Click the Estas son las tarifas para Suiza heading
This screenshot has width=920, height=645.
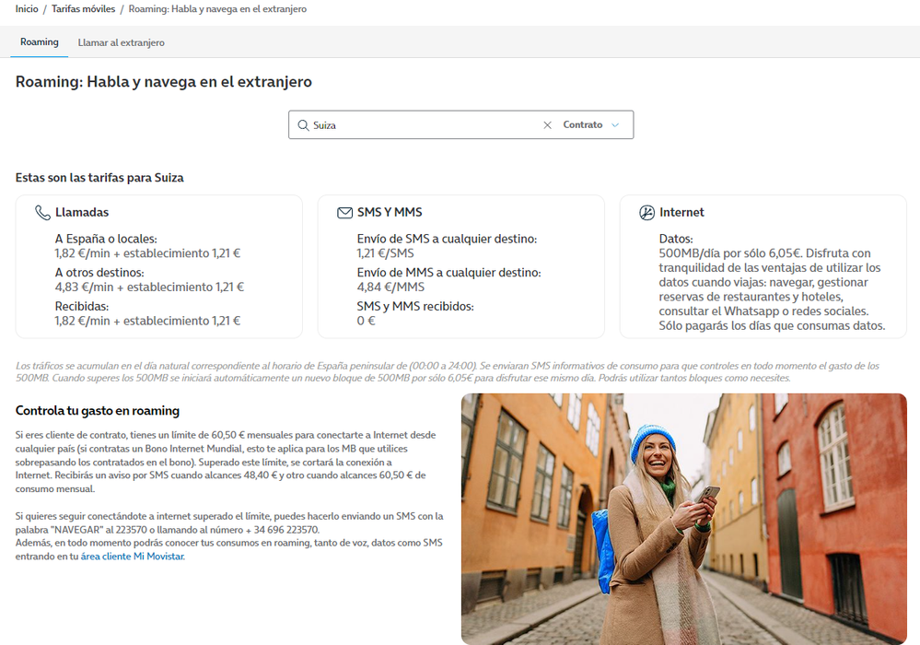pos(99,178)
